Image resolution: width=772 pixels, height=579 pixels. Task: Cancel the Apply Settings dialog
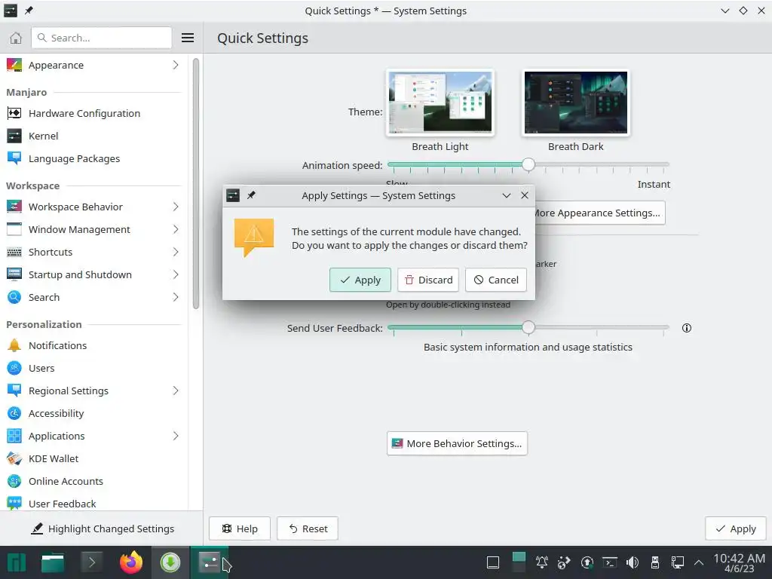[496, 280]
